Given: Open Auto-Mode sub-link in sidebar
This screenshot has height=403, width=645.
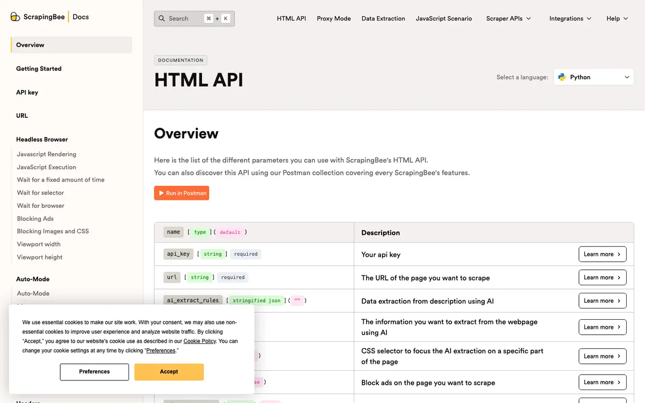Looking at the screenshot, I should click(33, 293).
